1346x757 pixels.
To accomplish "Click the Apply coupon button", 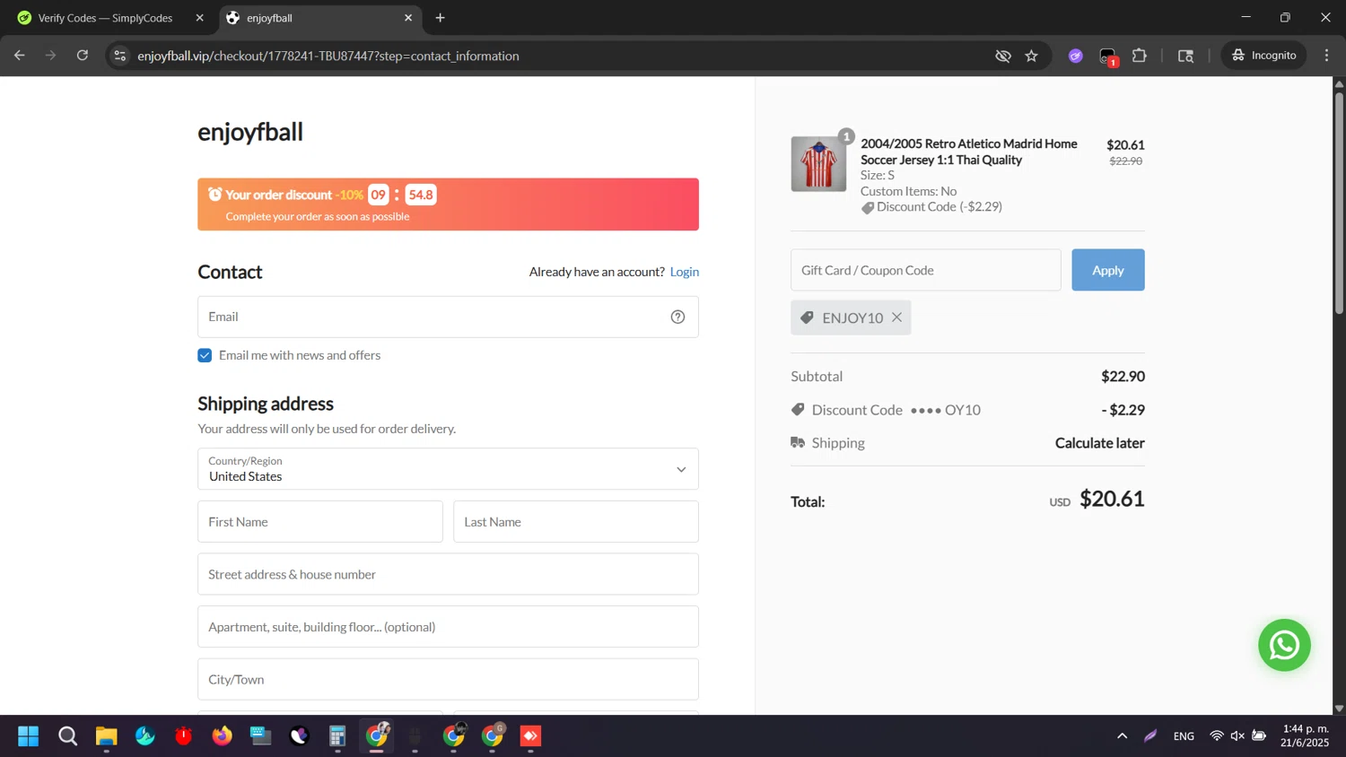I will coord(1108,270).
